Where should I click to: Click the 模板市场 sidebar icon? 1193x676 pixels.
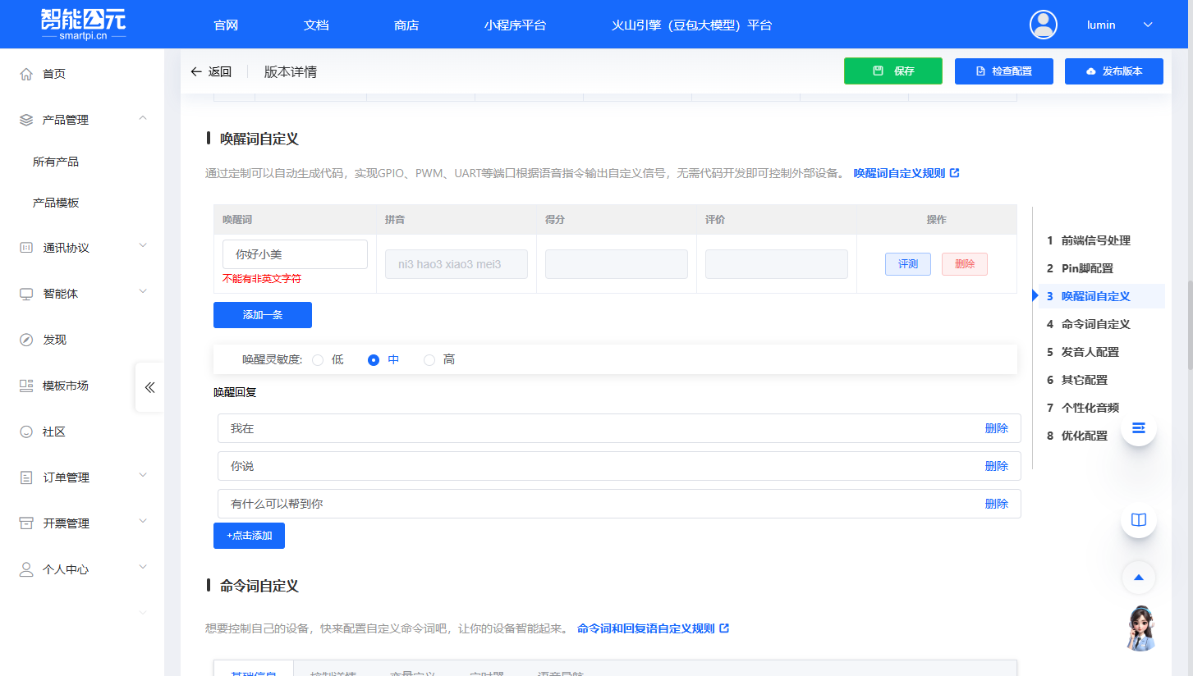[25, 385]
